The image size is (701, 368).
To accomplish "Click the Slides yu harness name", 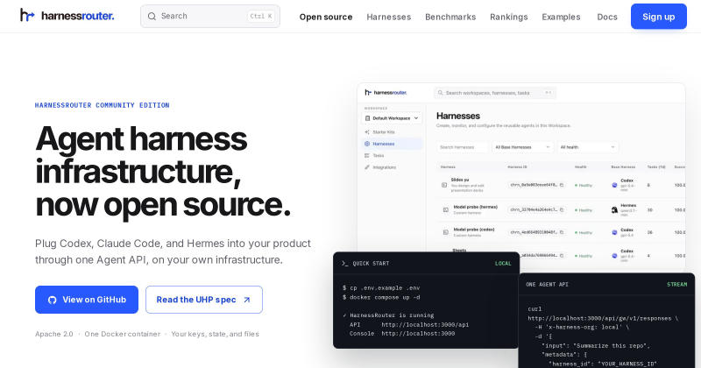I will pyautogui.click(x=460, y=180).
